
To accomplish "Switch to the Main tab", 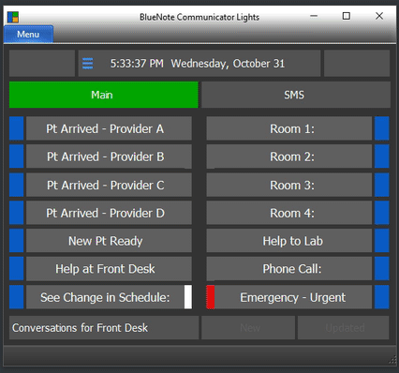I will click(104, 95).
